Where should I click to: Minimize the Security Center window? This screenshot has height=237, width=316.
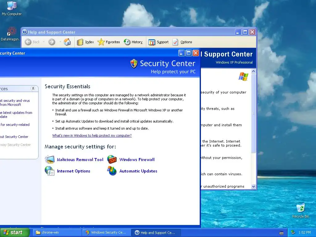pos(181,53)
